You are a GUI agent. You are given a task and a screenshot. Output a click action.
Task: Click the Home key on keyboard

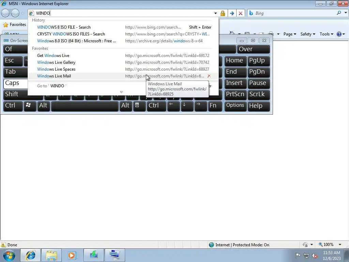235,61
